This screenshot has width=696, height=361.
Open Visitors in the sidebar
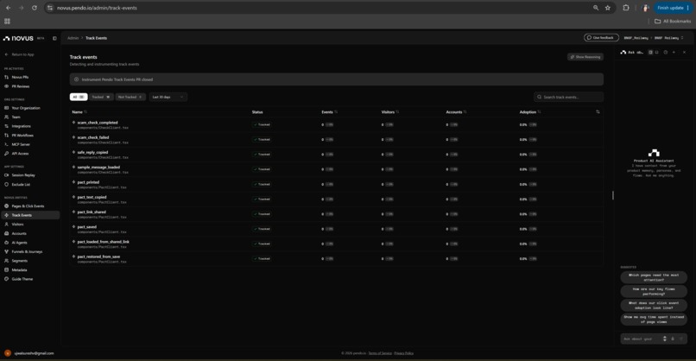pyautogui.click(x=18, y=225)
